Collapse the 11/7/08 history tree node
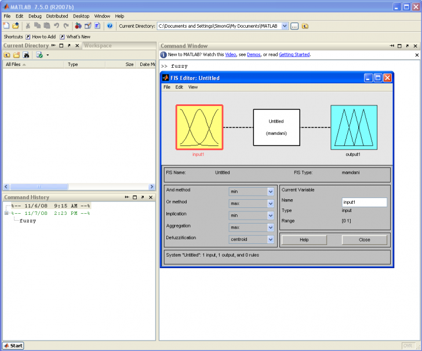Viewport: 422px width, 351px height. click(x=6, y=213)
